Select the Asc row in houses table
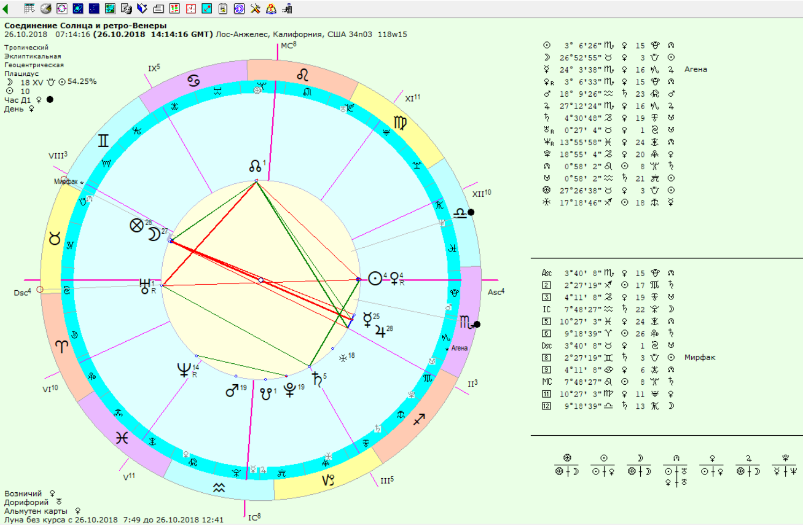This screenshot has width=803, height=525. coord(547,273)
